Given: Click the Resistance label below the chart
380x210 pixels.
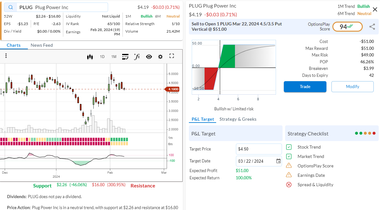Looking at the screenshot, I should pyautogui.click(x=143, y=186).
